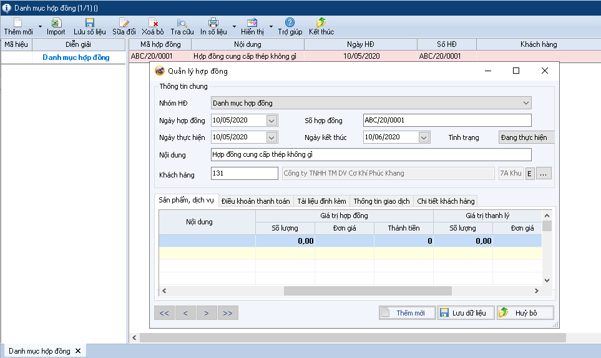Select Danh mục hợp đồng in left tree
The image size is (601, 358).
point(76,57)
